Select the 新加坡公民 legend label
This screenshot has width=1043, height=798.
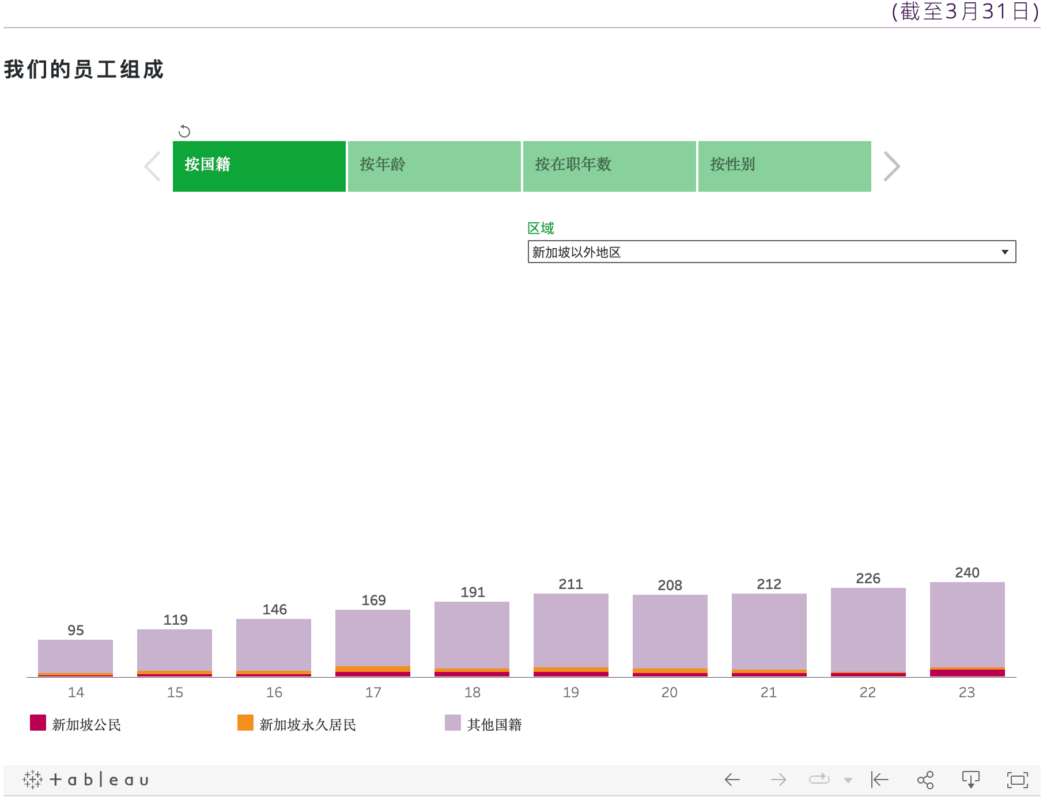(x=86, y=724)
